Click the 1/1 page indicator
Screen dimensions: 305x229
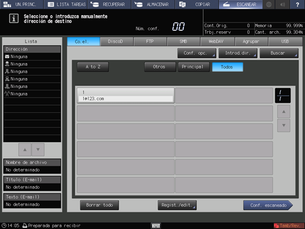click(283, 96)
